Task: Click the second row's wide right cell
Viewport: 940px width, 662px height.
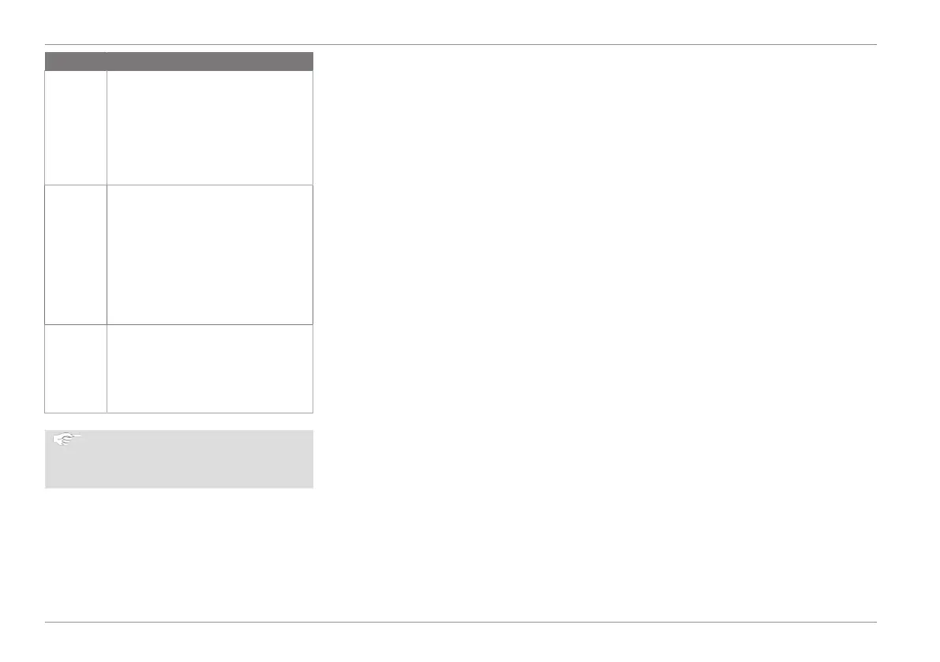Action: point(210,254)
